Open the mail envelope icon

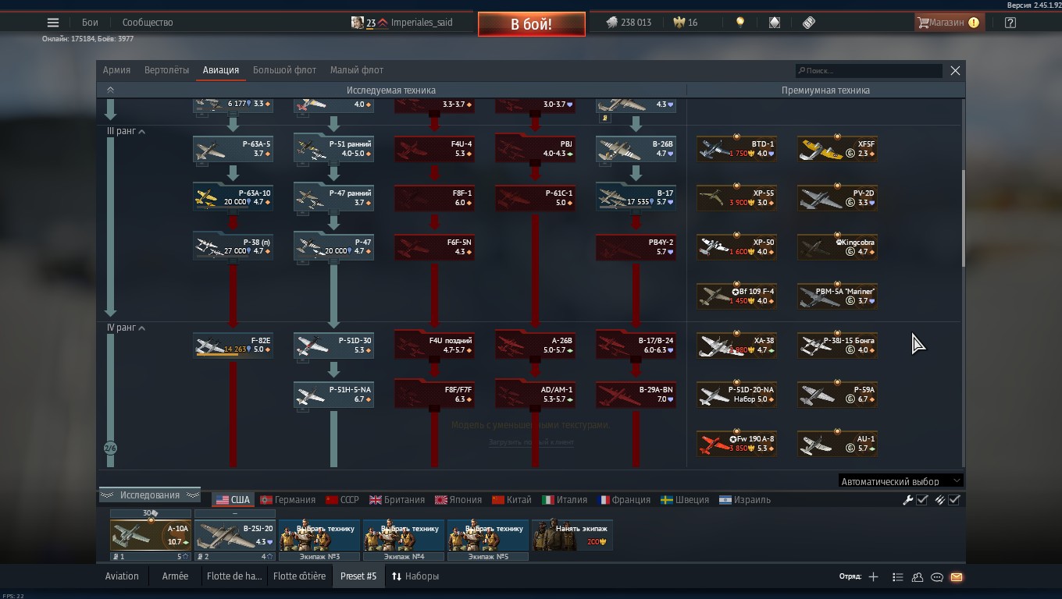pyautogui.click(x=957, y=577)
